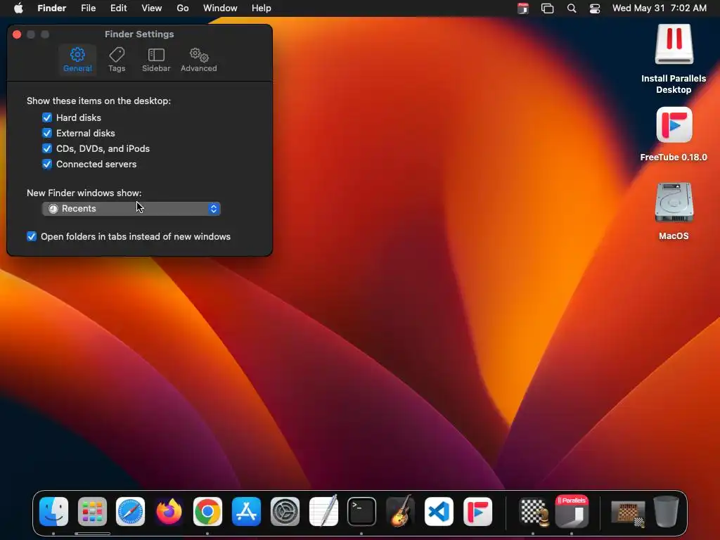Open Chess app with knight icon in Dock
720x540 pixels.
(x=533, y=512)
